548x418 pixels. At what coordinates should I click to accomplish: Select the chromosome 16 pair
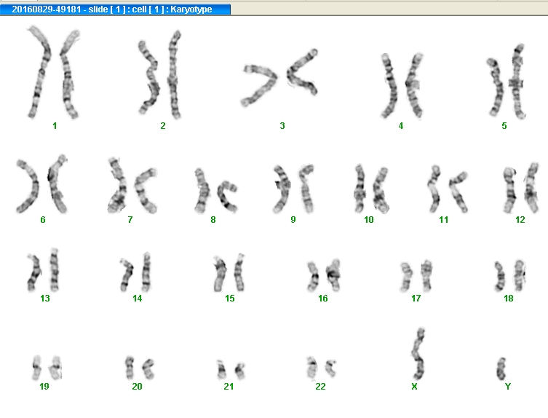324,275
